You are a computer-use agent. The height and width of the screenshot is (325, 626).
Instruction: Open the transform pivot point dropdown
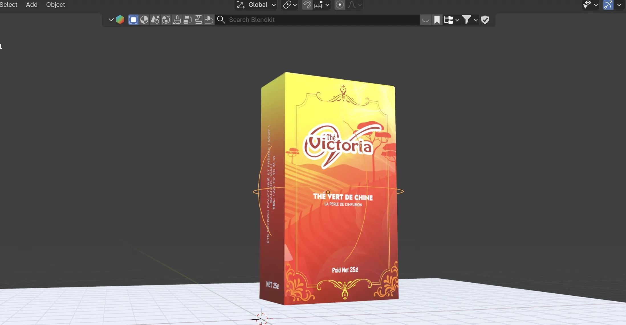(290, 5)
